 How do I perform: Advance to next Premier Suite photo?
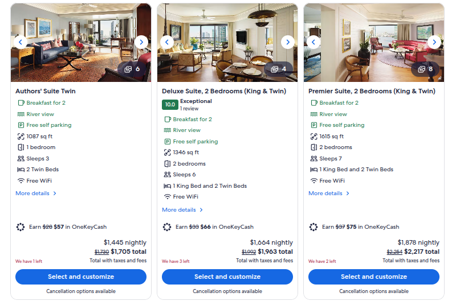[434, 42]
